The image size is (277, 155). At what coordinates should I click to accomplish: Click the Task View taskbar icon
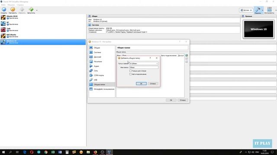pyautogui.click(x=17, y=152)
